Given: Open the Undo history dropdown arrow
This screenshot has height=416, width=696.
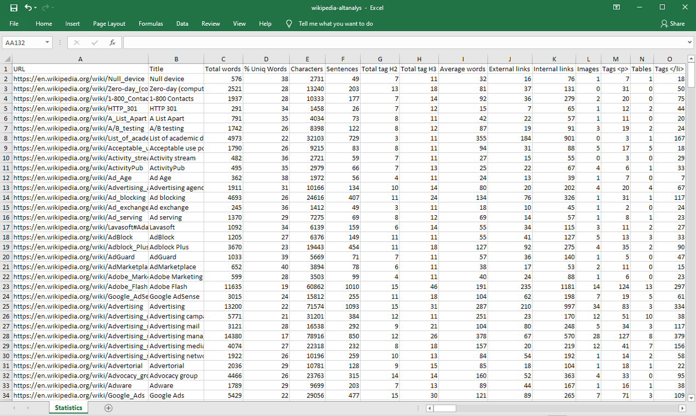Looking at the screenshot, I should click(x=36, y=8).
